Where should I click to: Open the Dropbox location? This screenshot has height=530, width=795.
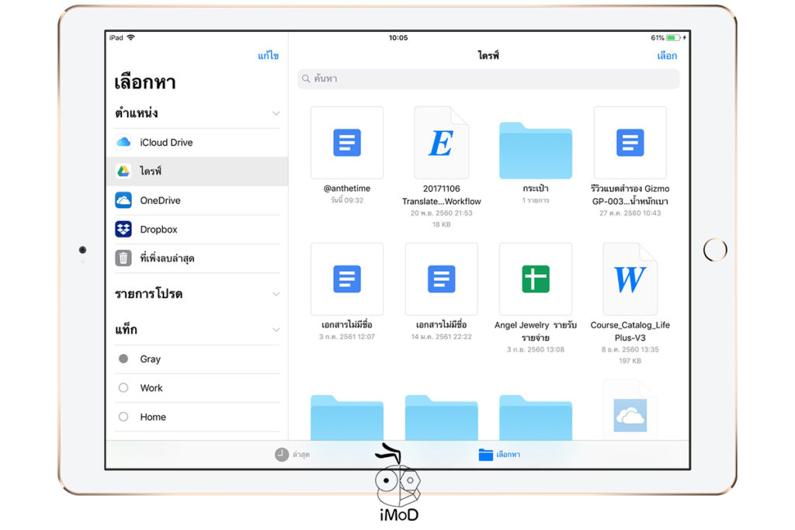pos(160,229)
